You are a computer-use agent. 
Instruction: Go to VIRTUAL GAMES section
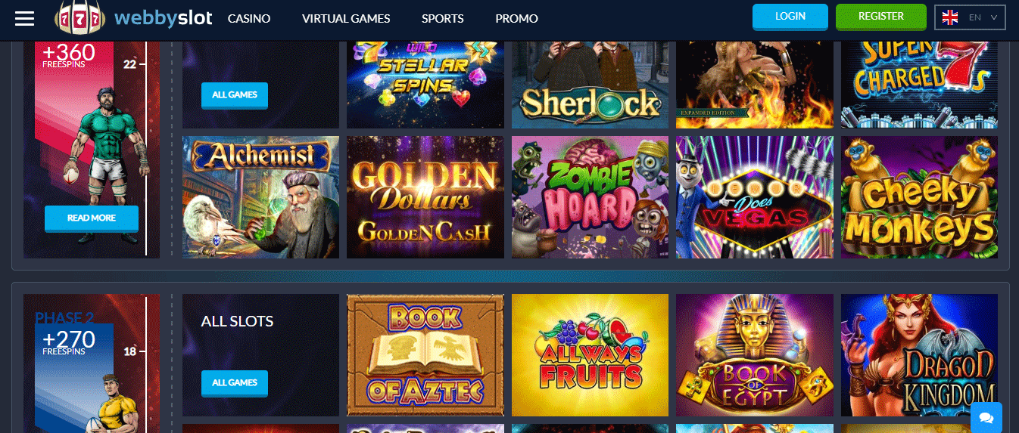[346, 19]
